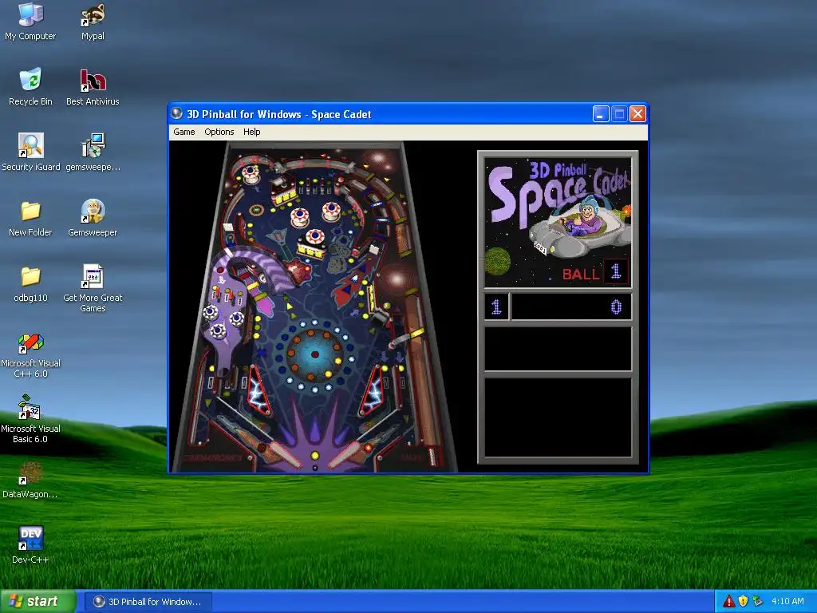Click the red warning tray icon
This screenshot has height=613, width=817.
click(729, 601)
